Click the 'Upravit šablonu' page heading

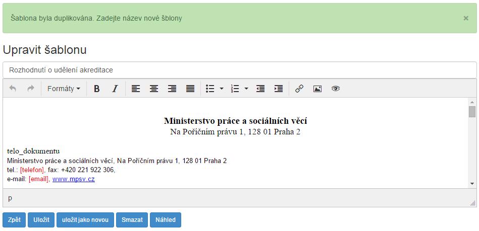(44, 50)
